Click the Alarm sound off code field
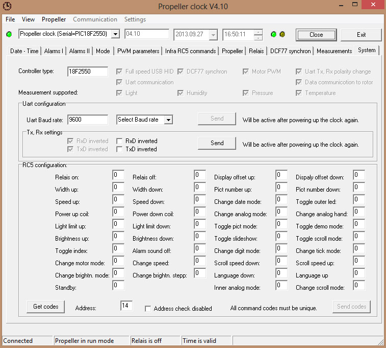This screenshot has height=348, width=386. pyautogui.click(x=200, y=248)
